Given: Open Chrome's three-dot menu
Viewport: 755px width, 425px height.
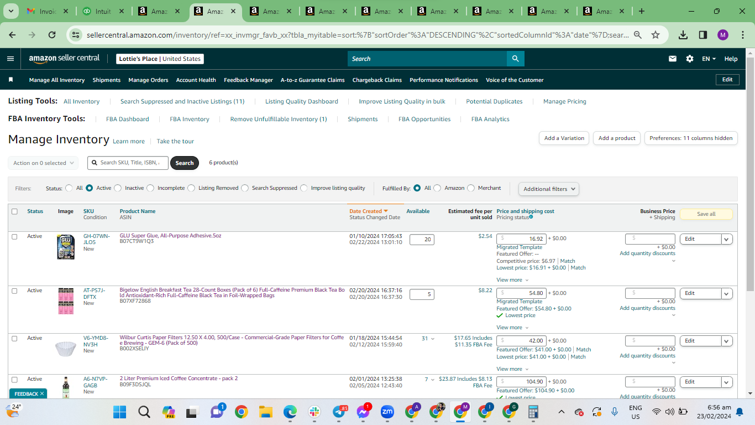Looking at the screenshot, I should (x=742, y=35).
